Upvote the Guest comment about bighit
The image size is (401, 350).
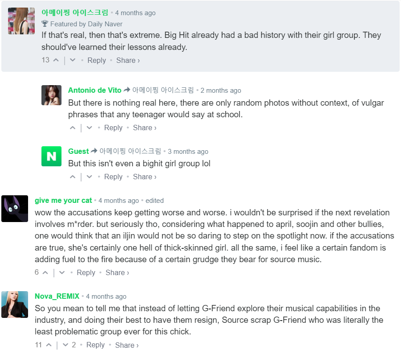(x=73, y=177)
